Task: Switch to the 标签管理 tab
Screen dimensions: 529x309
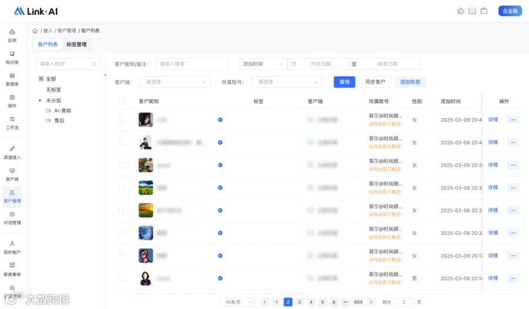Action: 76,44
